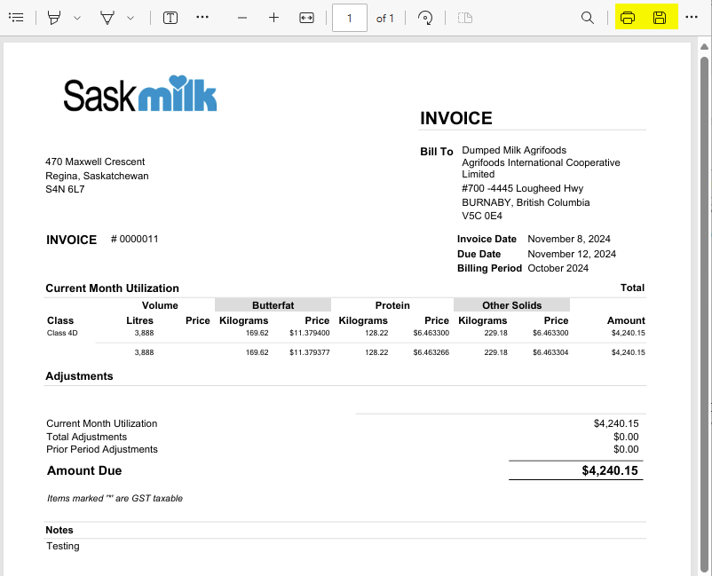
Task: Toggle fit to width view
Action: [x=306, y=18]
